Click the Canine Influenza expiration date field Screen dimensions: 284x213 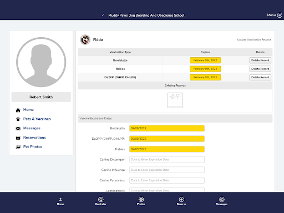click(x=167, y=170)
